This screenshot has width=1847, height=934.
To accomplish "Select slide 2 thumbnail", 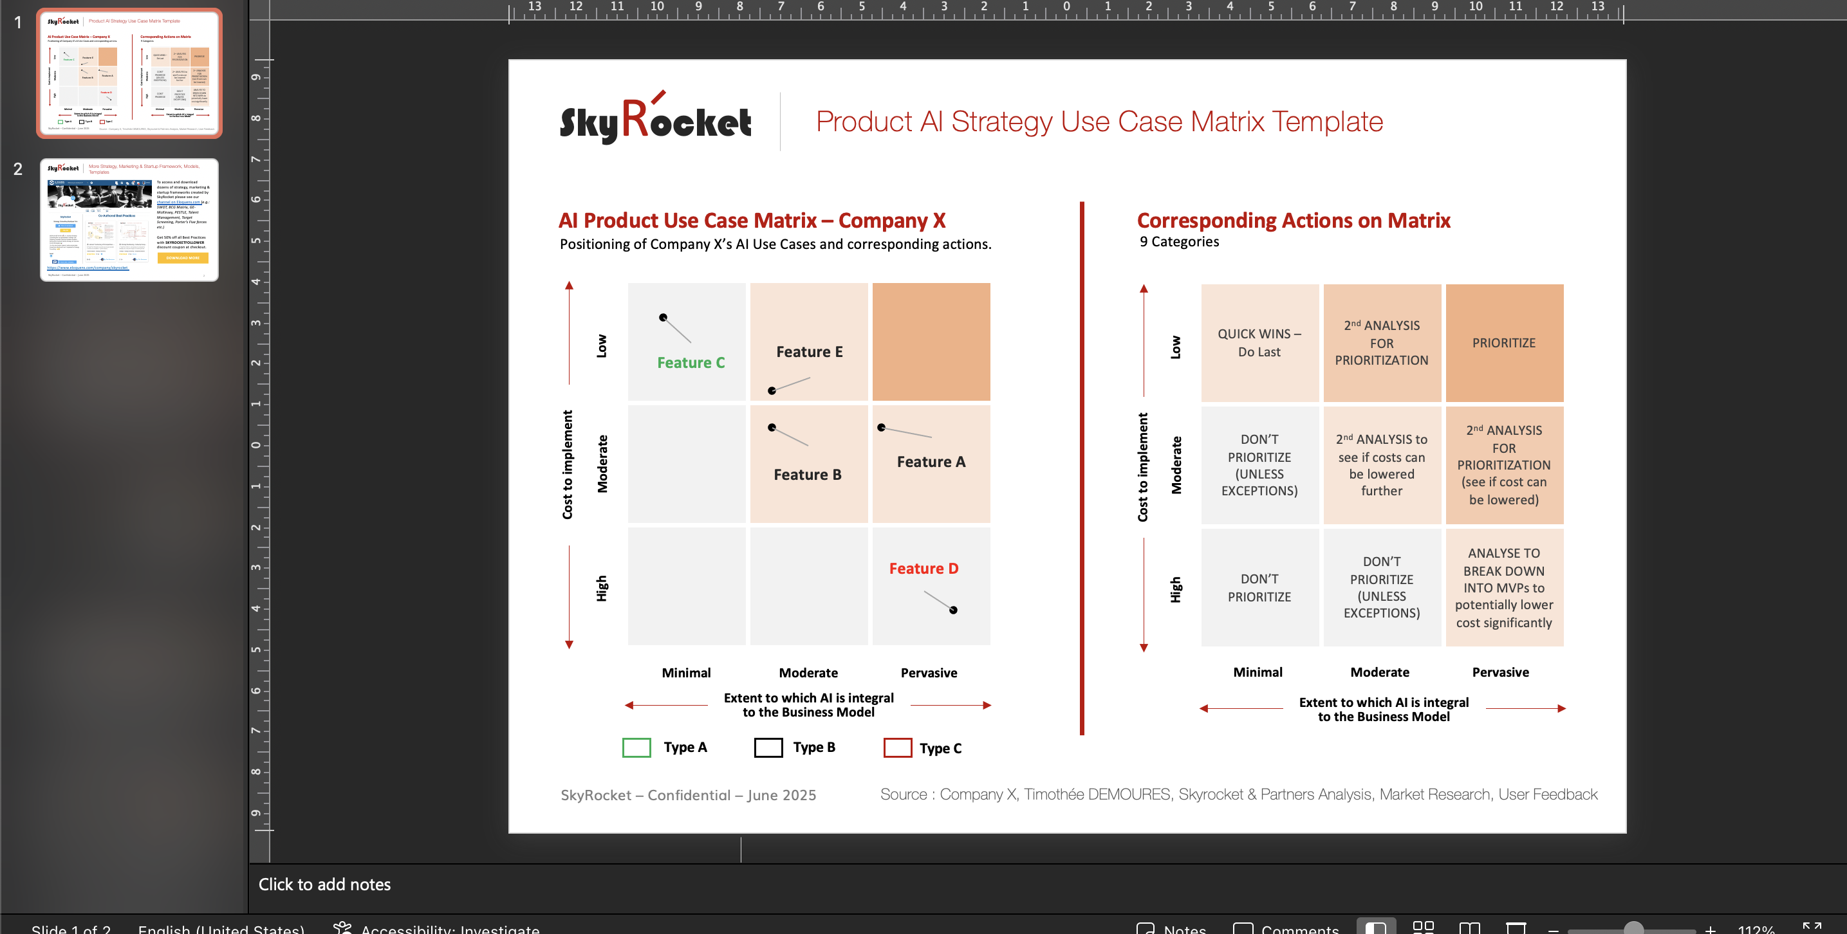I will (x=129, y=219).
